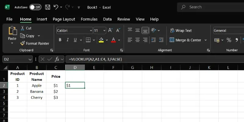This screenshot has width=244, height=122.
Task: Toggle Bold formatting
Action: click(x=60, y=40)
